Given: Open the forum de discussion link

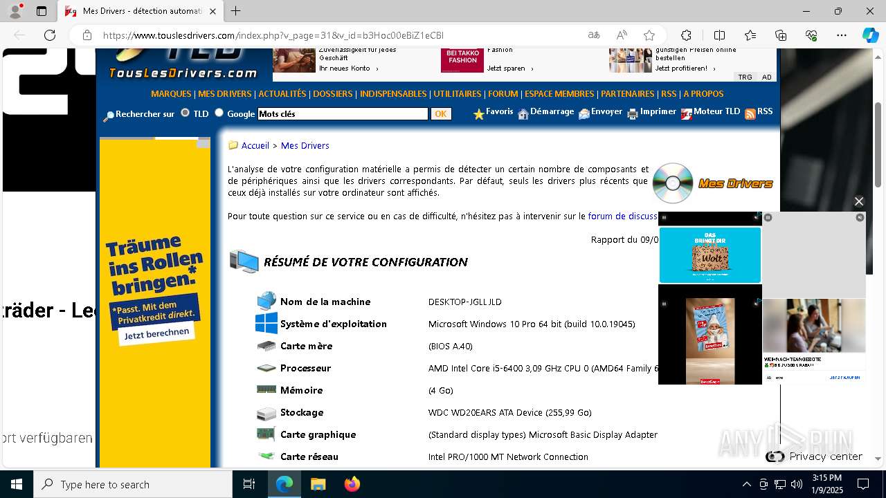Looking at the screenshot, I should (622, 216).
